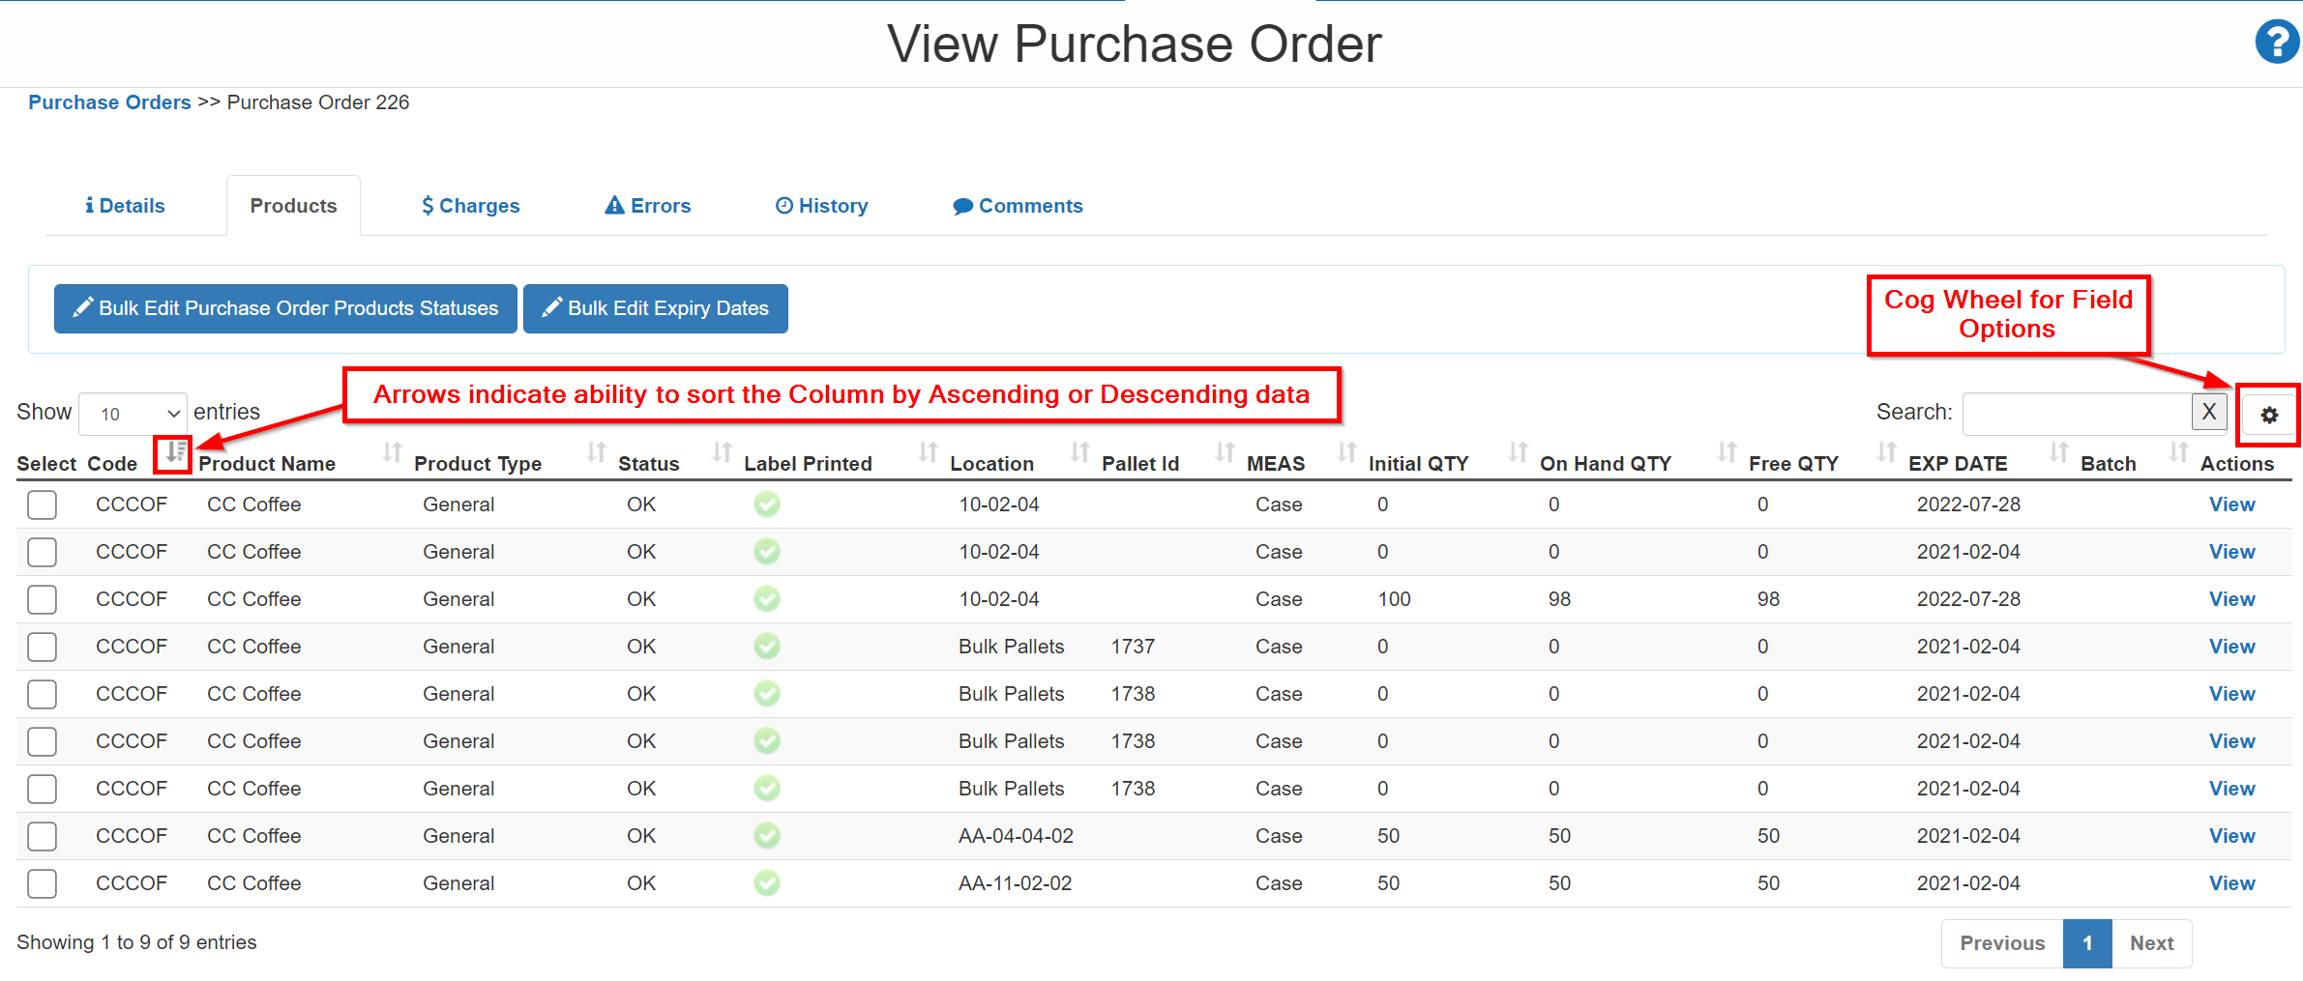This screenshot has width=2303, height=981.
Task: Click the blue help question mark icon
Action: (x=2277, y=42)
